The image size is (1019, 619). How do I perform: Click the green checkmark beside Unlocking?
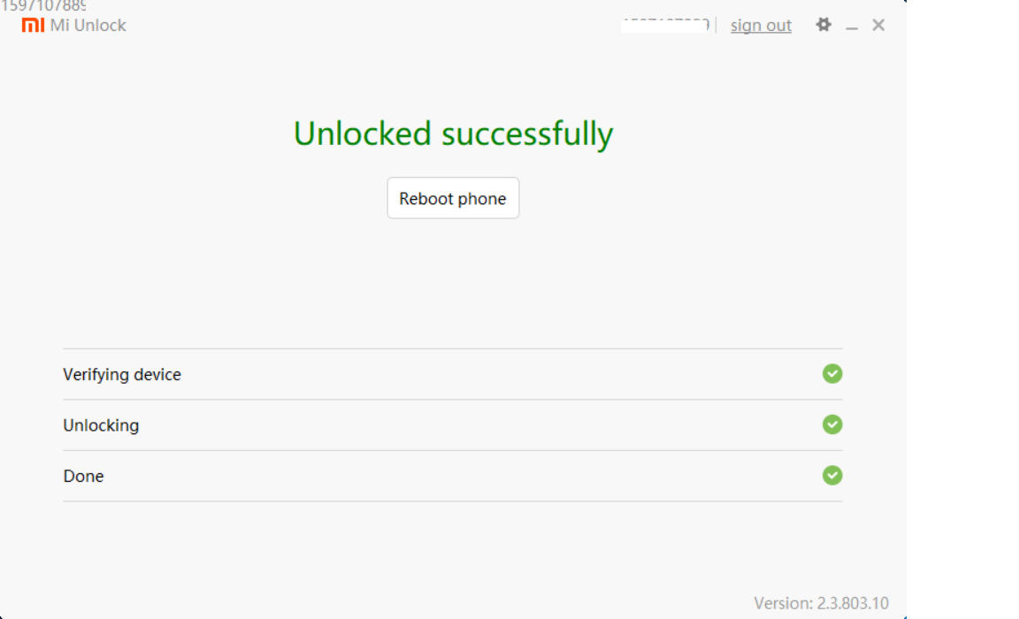(x=832, y=425)
